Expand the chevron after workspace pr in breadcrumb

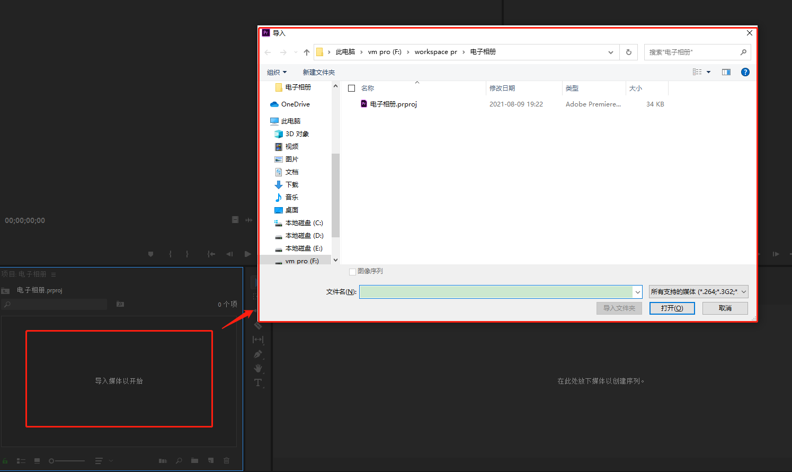(x=464, y=52)
